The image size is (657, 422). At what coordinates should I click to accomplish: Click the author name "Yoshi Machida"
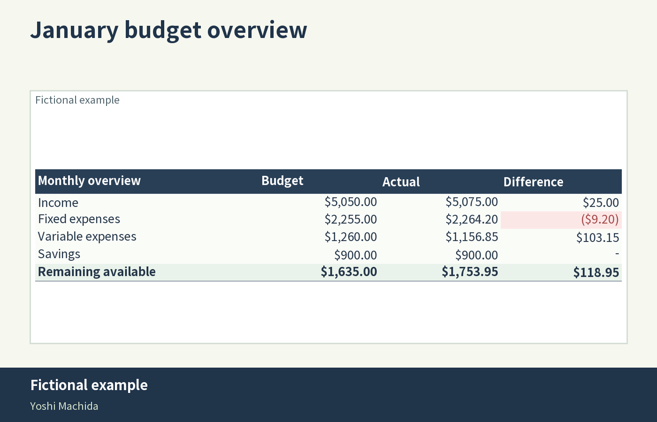coord(64,406)
